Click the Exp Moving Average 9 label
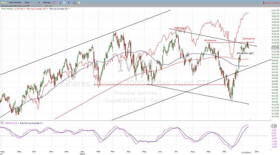 31,123
